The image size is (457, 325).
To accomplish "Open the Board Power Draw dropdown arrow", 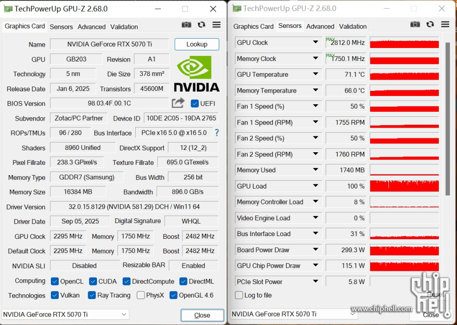I will click(315, 250).
